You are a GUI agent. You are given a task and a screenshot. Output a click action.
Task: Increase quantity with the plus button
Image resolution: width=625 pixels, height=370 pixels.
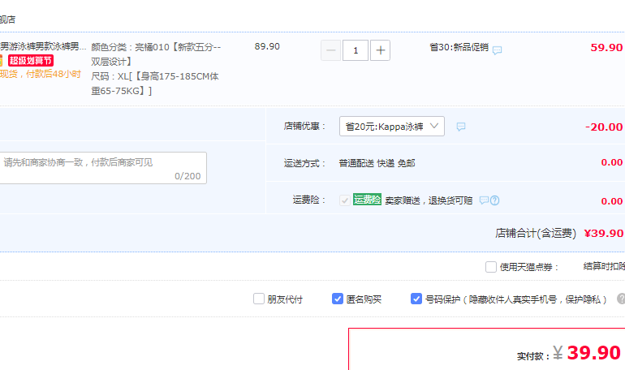tap(380, 50)
